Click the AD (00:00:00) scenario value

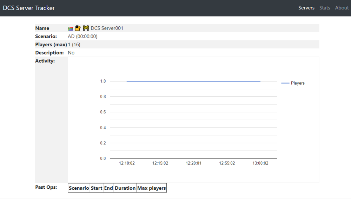(82, 36)
